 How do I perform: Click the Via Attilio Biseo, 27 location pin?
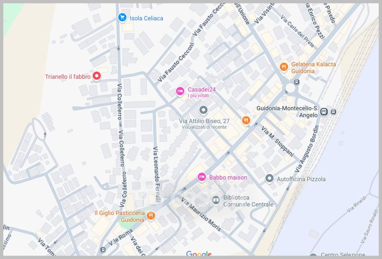pyautogui.click(x=203, y=111)
